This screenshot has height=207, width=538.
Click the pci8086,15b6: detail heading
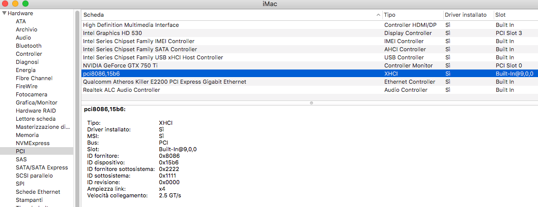[105, 110]
